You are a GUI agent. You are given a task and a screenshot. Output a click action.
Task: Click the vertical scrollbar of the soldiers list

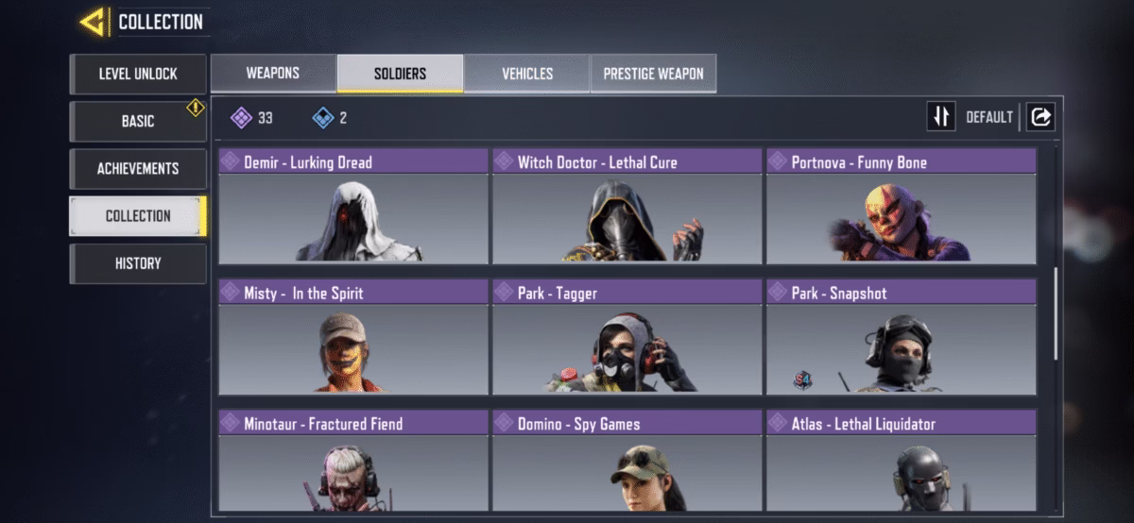(x=1057, y=313)
